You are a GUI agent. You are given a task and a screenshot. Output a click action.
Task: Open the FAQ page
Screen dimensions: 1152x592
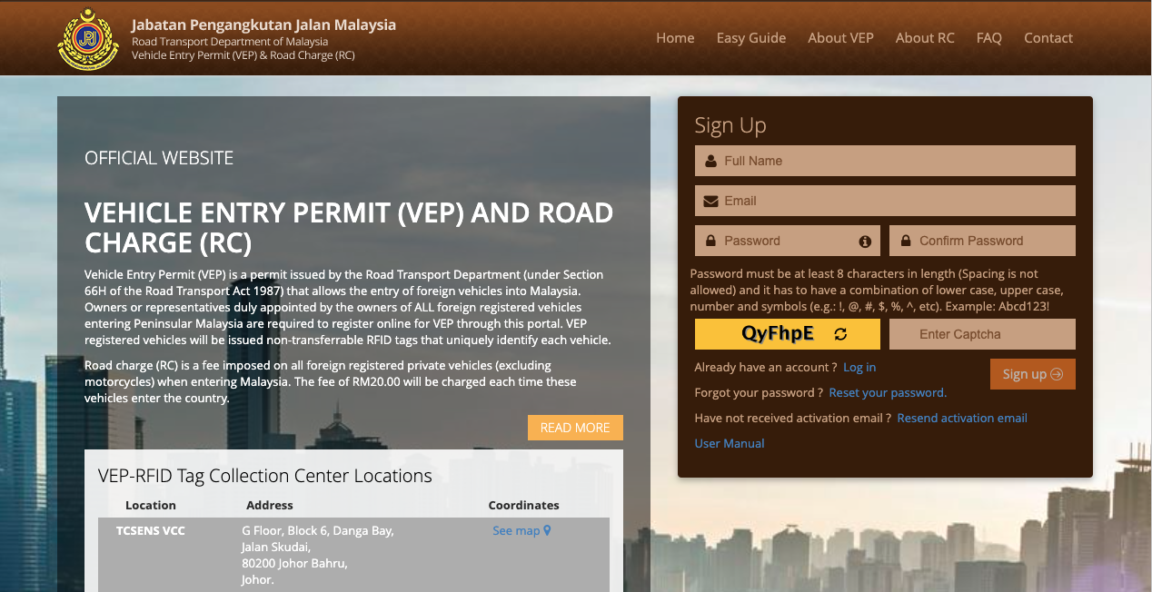[989, 38]
